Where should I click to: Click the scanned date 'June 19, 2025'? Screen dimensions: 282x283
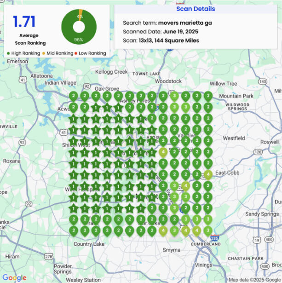click(181, 32)
